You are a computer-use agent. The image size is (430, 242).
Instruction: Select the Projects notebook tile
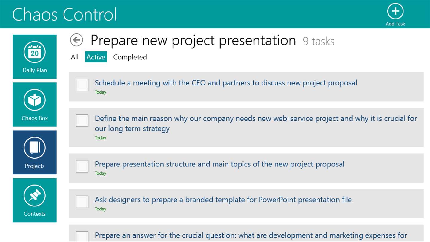tap(35, 152)
